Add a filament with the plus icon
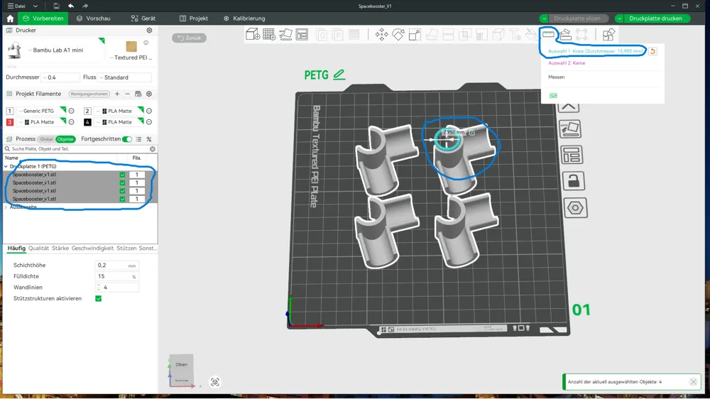Screen dimensions: 710x399 (117, 94)
